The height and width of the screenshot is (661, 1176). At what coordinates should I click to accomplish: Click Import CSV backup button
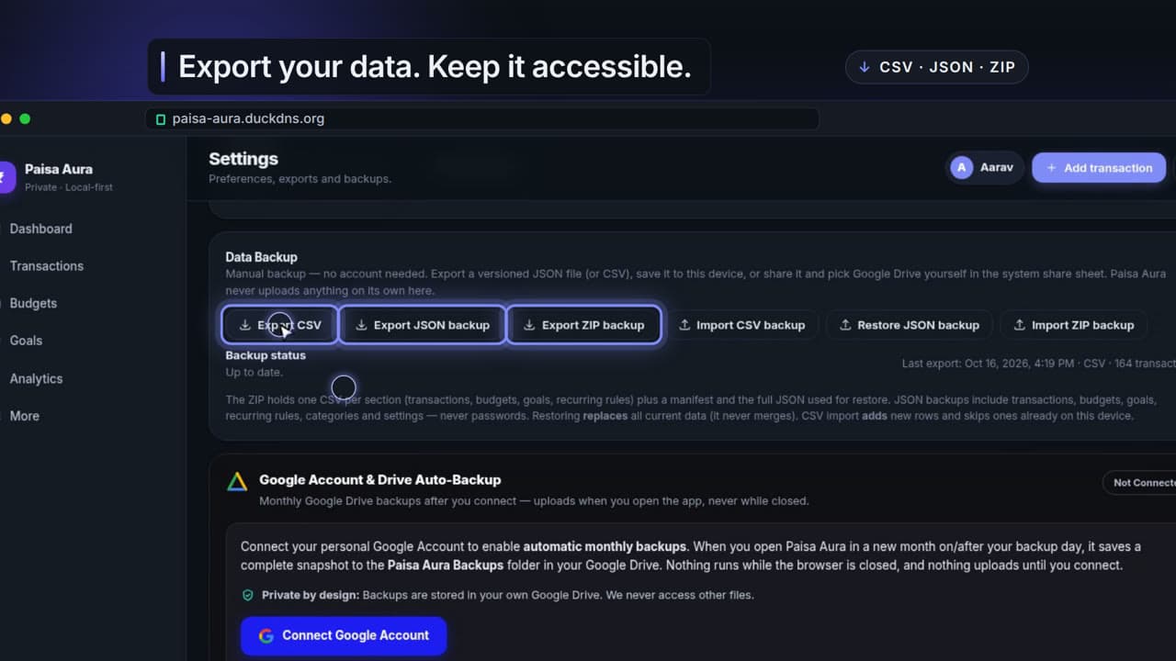[x=741, y=325]
